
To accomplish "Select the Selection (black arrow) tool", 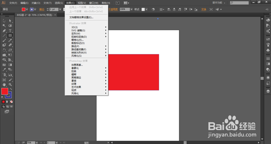I will [x=4, y=21].
